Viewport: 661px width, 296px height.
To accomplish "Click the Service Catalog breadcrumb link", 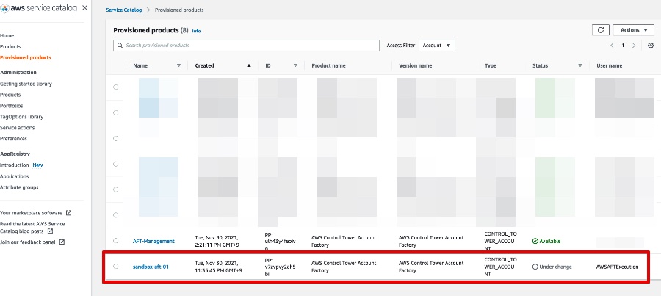I will (124, 10).
